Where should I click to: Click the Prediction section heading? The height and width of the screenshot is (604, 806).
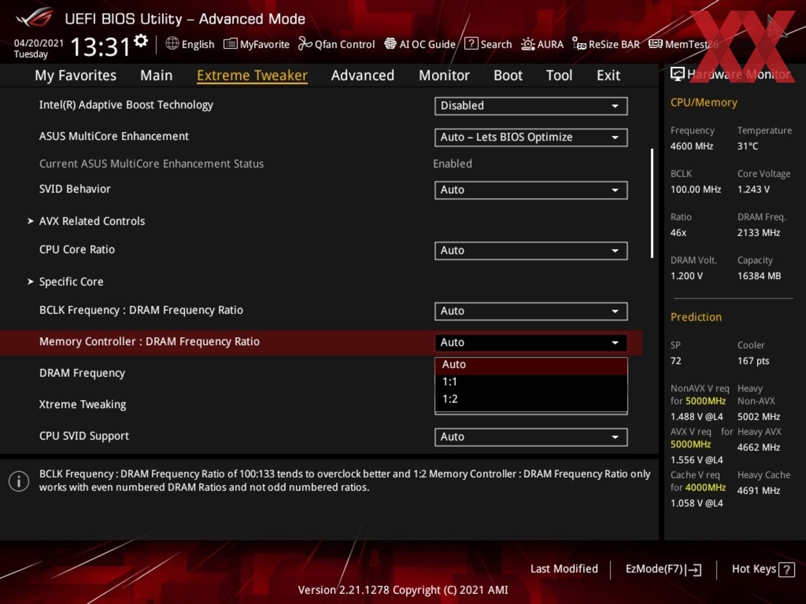point(696,317)
